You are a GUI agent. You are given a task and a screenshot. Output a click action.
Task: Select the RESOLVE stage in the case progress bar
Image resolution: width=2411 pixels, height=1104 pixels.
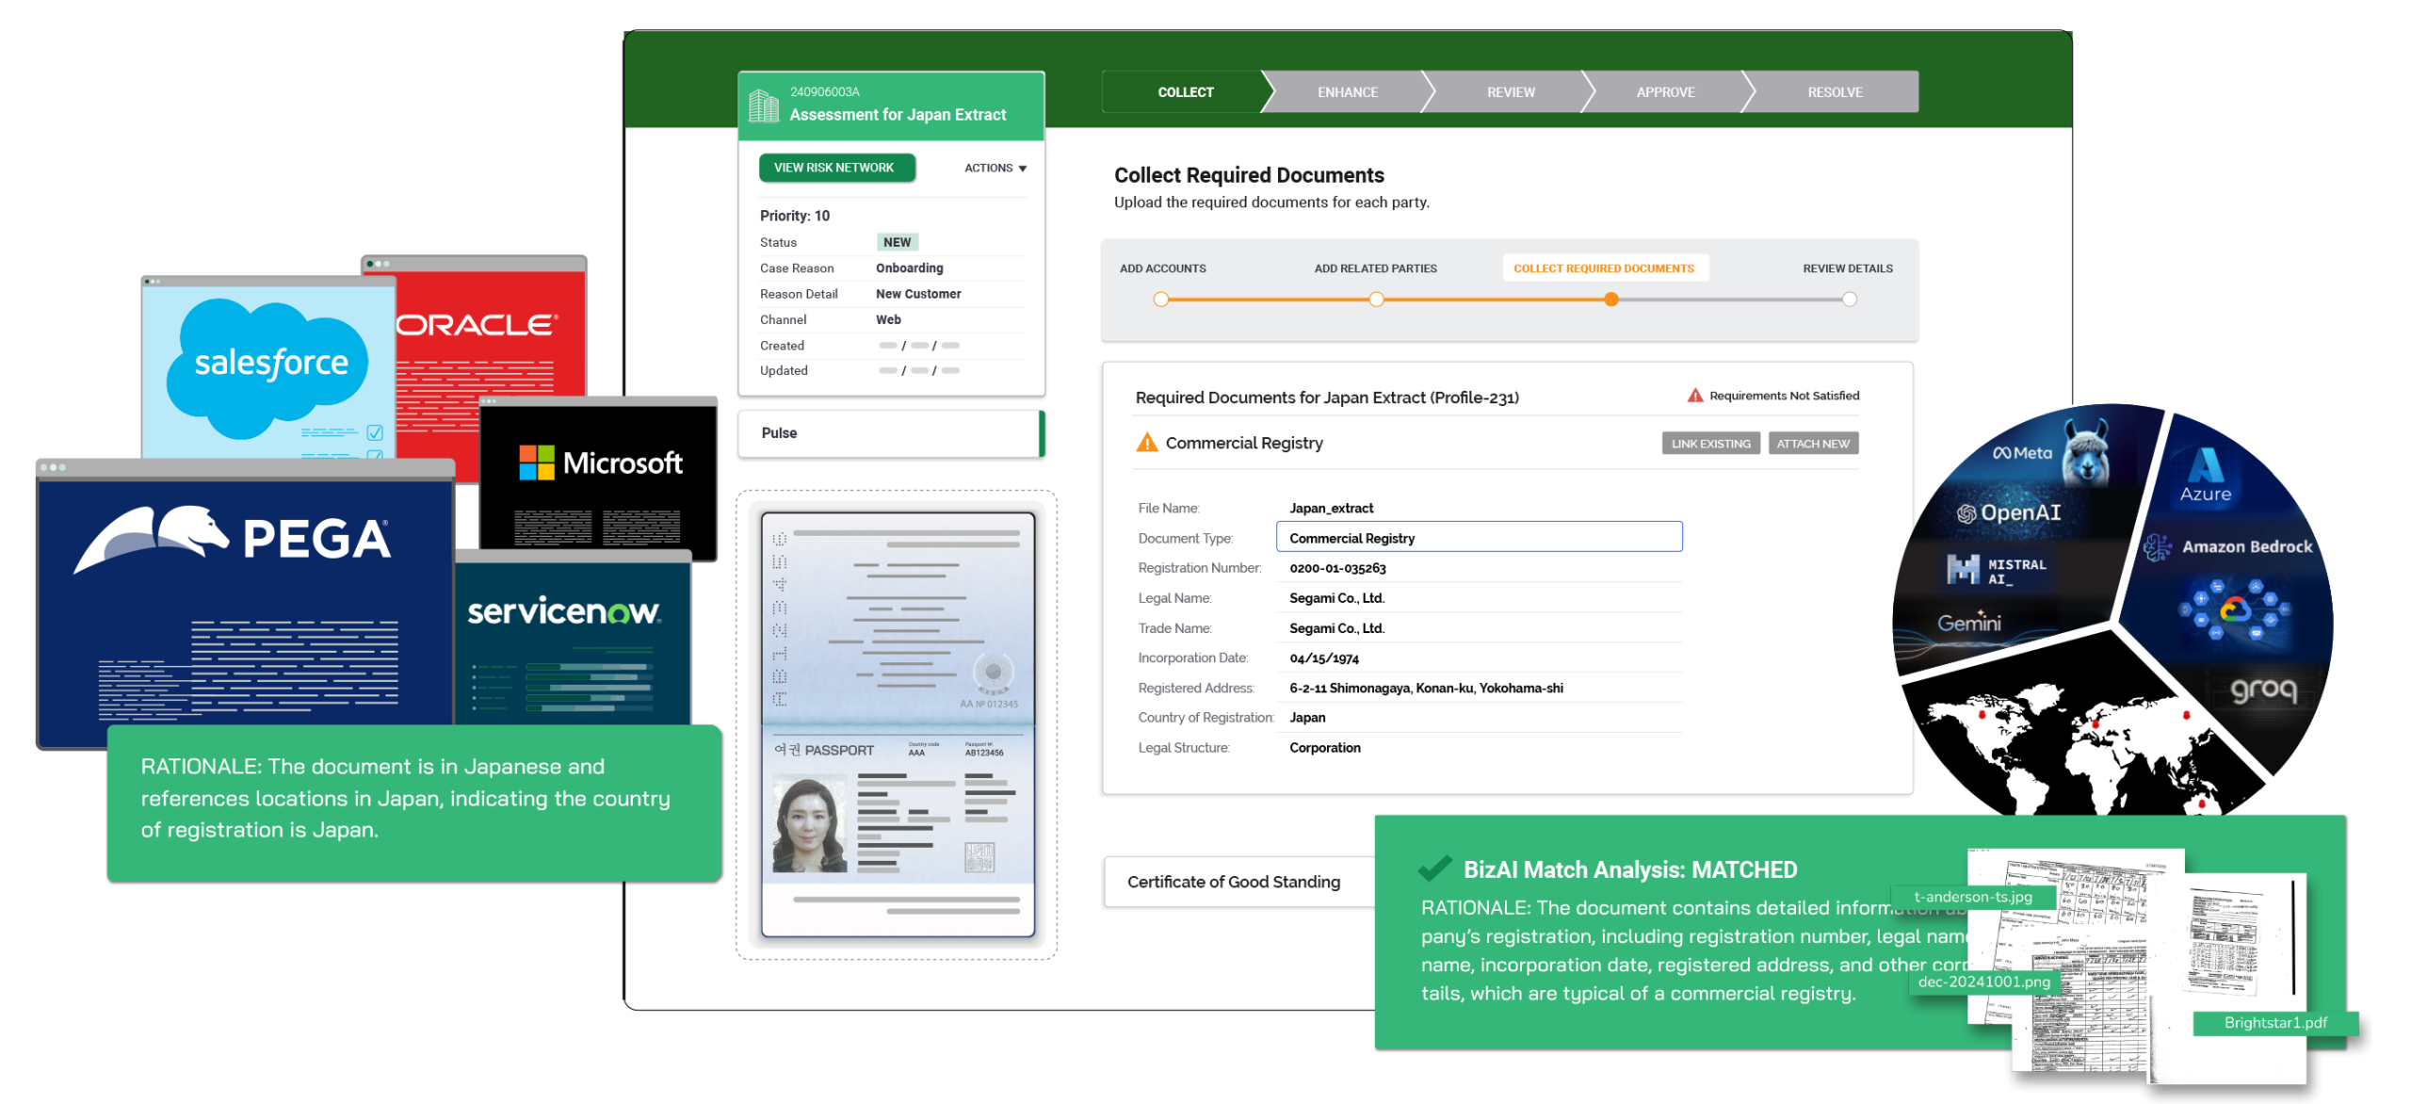click(1835, 92)
